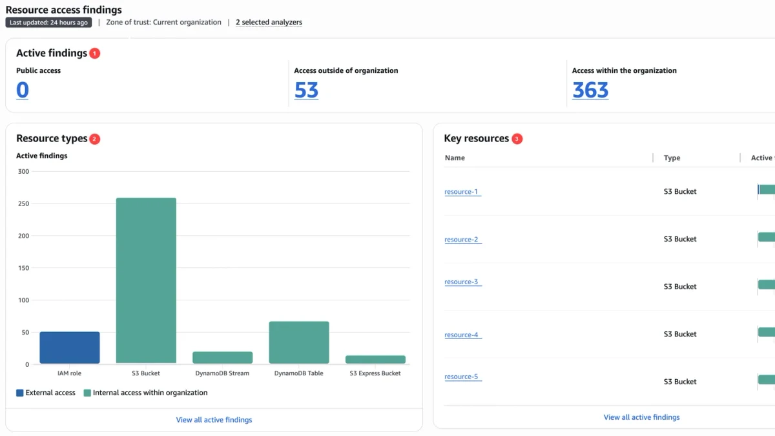The width and height of the screenshot is (775, 436).
Task: Click the blue External access legend swatch
Action: pyautogui.click(x=20, y=393)
